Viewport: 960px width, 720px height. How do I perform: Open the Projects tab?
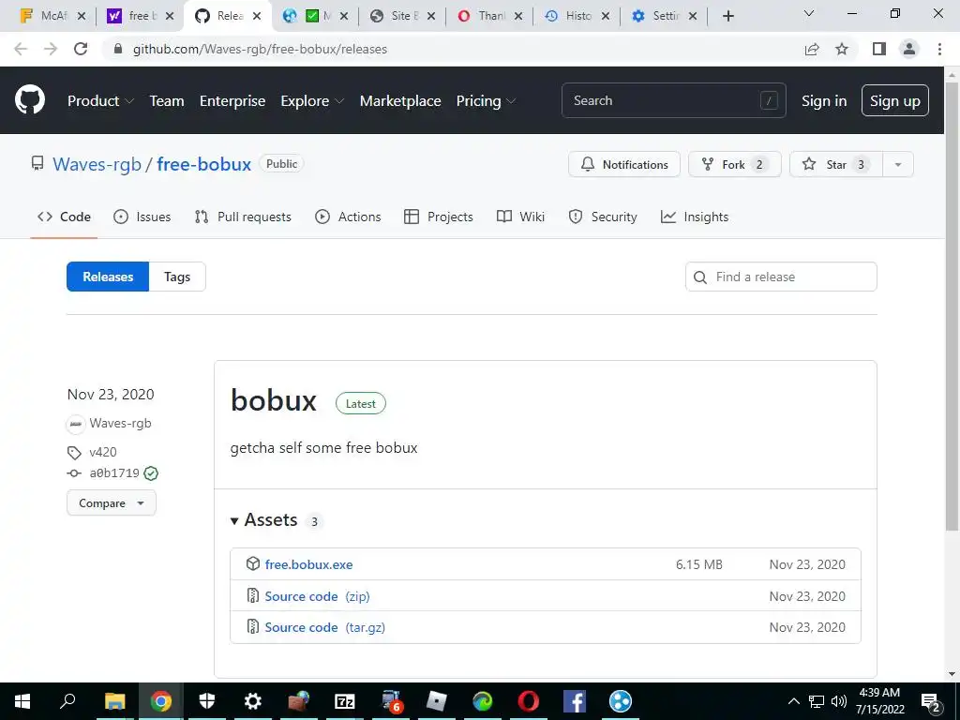click(439, 217)
